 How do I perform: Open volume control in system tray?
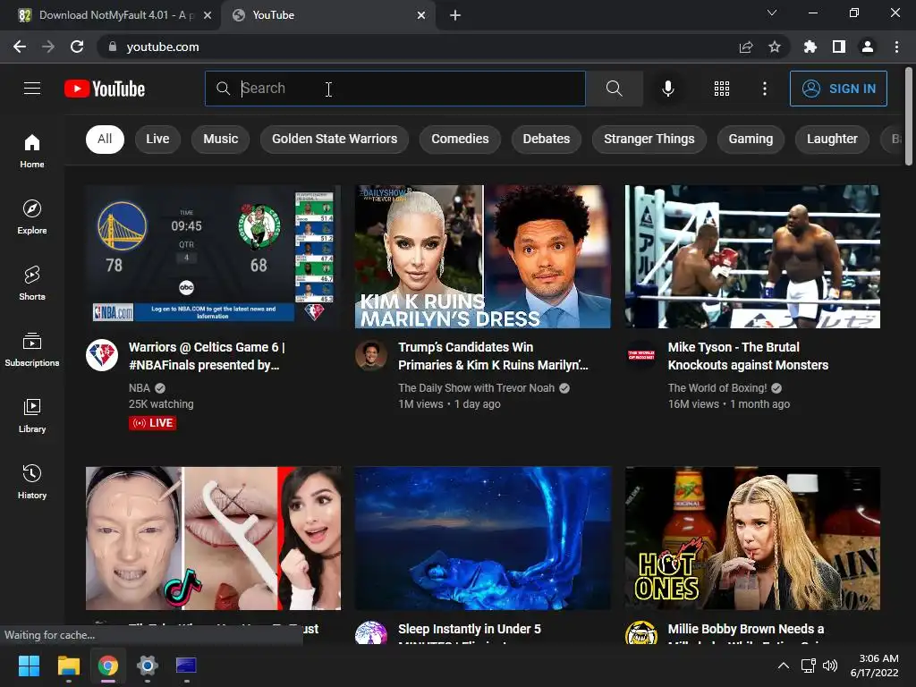click(x=830, y=666)
